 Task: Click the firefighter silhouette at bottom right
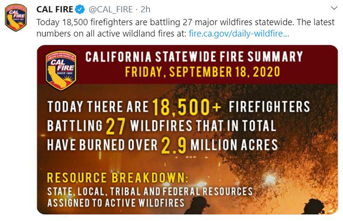[x=314, y=206]
